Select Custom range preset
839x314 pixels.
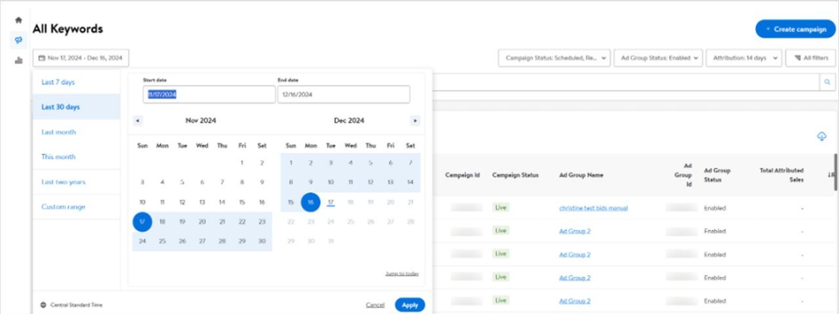(76, 207)
